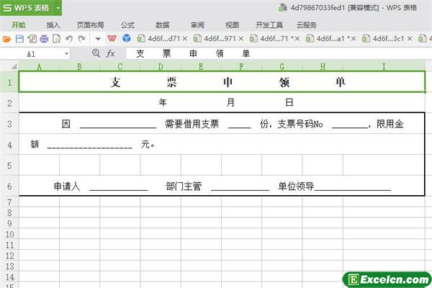
Task: Select column D header
Action: [x=161, y=67]
